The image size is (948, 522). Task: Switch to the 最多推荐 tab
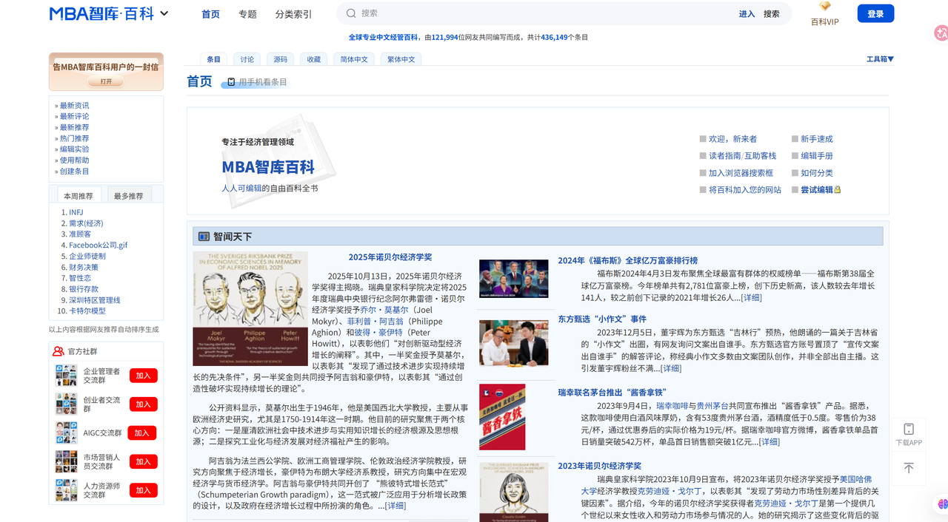tap(129, 196)
